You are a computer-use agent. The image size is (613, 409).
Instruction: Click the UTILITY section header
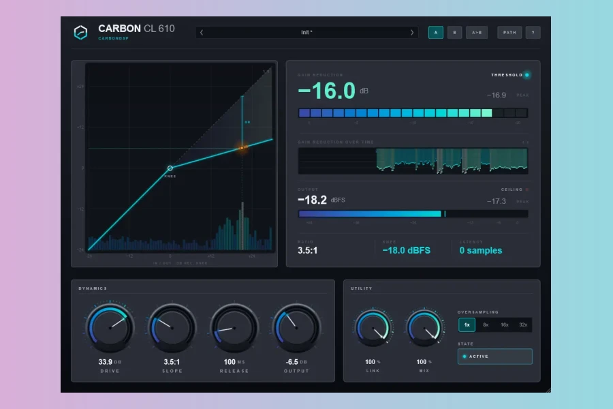361,288
